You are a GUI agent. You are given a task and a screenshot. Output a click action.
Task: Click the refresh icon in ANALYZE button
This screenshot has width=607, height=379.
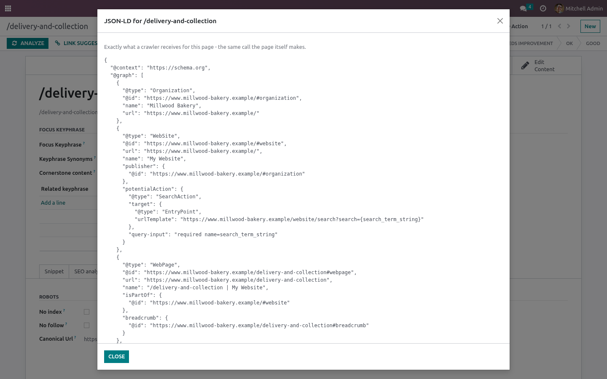[x=15, y=43]
